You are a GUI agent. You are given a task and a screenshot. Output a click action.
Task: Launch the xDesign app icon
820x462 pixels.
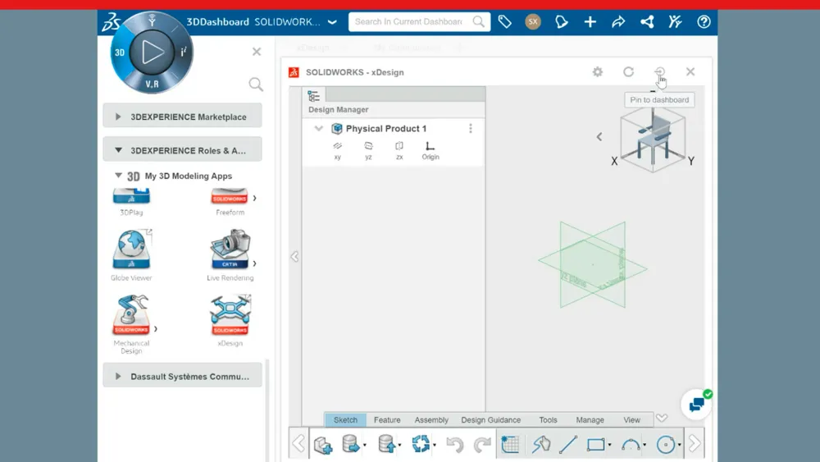[230, 315]
